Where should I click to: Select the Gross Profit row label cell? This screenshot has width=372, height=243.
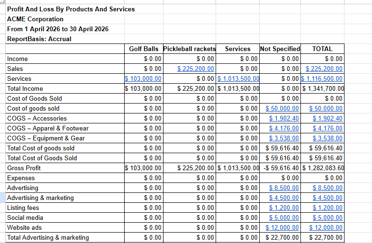[x=65, y=168]
